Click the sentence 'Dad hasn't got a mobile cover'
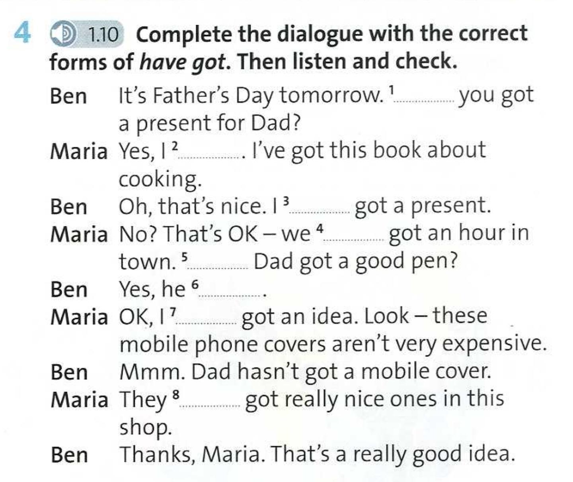This screenshot has height=482, width=573. [x=341, y=372]
